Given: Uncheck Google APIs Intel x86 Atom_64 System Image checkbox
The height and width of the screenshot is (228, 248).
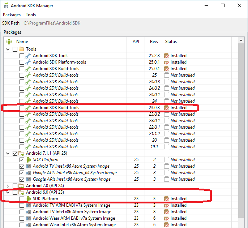Looking at the screenshot, I should click(22, 173).
